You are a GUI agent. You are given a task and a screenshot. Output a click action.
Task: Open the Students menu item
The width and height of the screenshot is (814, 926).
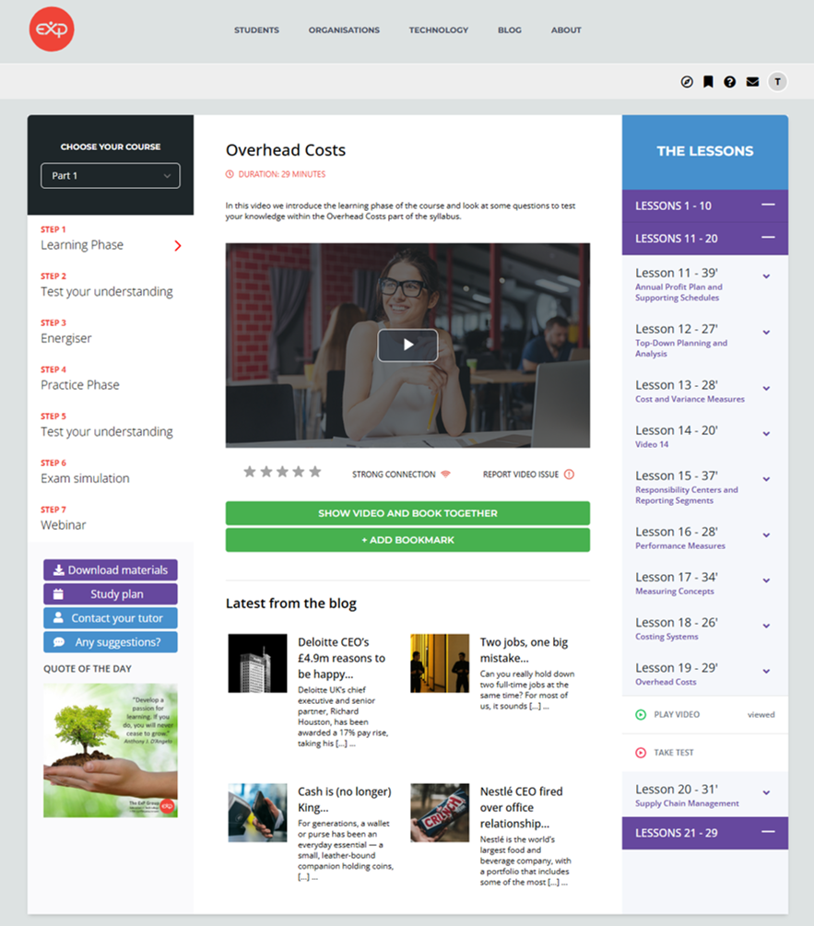click(256, 30)
